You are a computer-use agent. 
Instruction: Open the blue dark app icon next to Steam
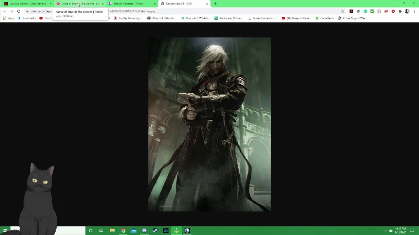(x=166, y=230)
